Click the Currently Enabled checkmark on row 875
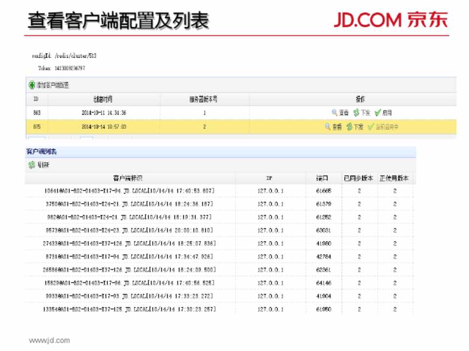Image resolution: width=469 pixels, height=351 pixels. coord(371,127)
